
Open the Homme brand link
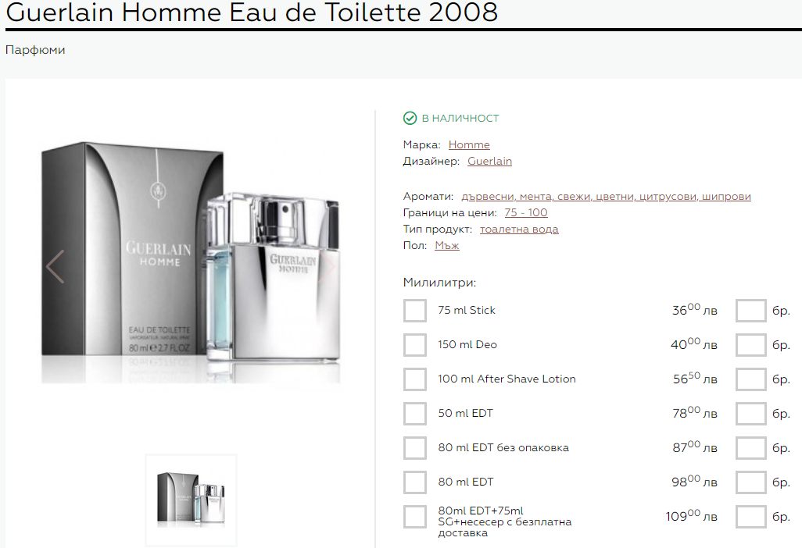click(469, 145)
